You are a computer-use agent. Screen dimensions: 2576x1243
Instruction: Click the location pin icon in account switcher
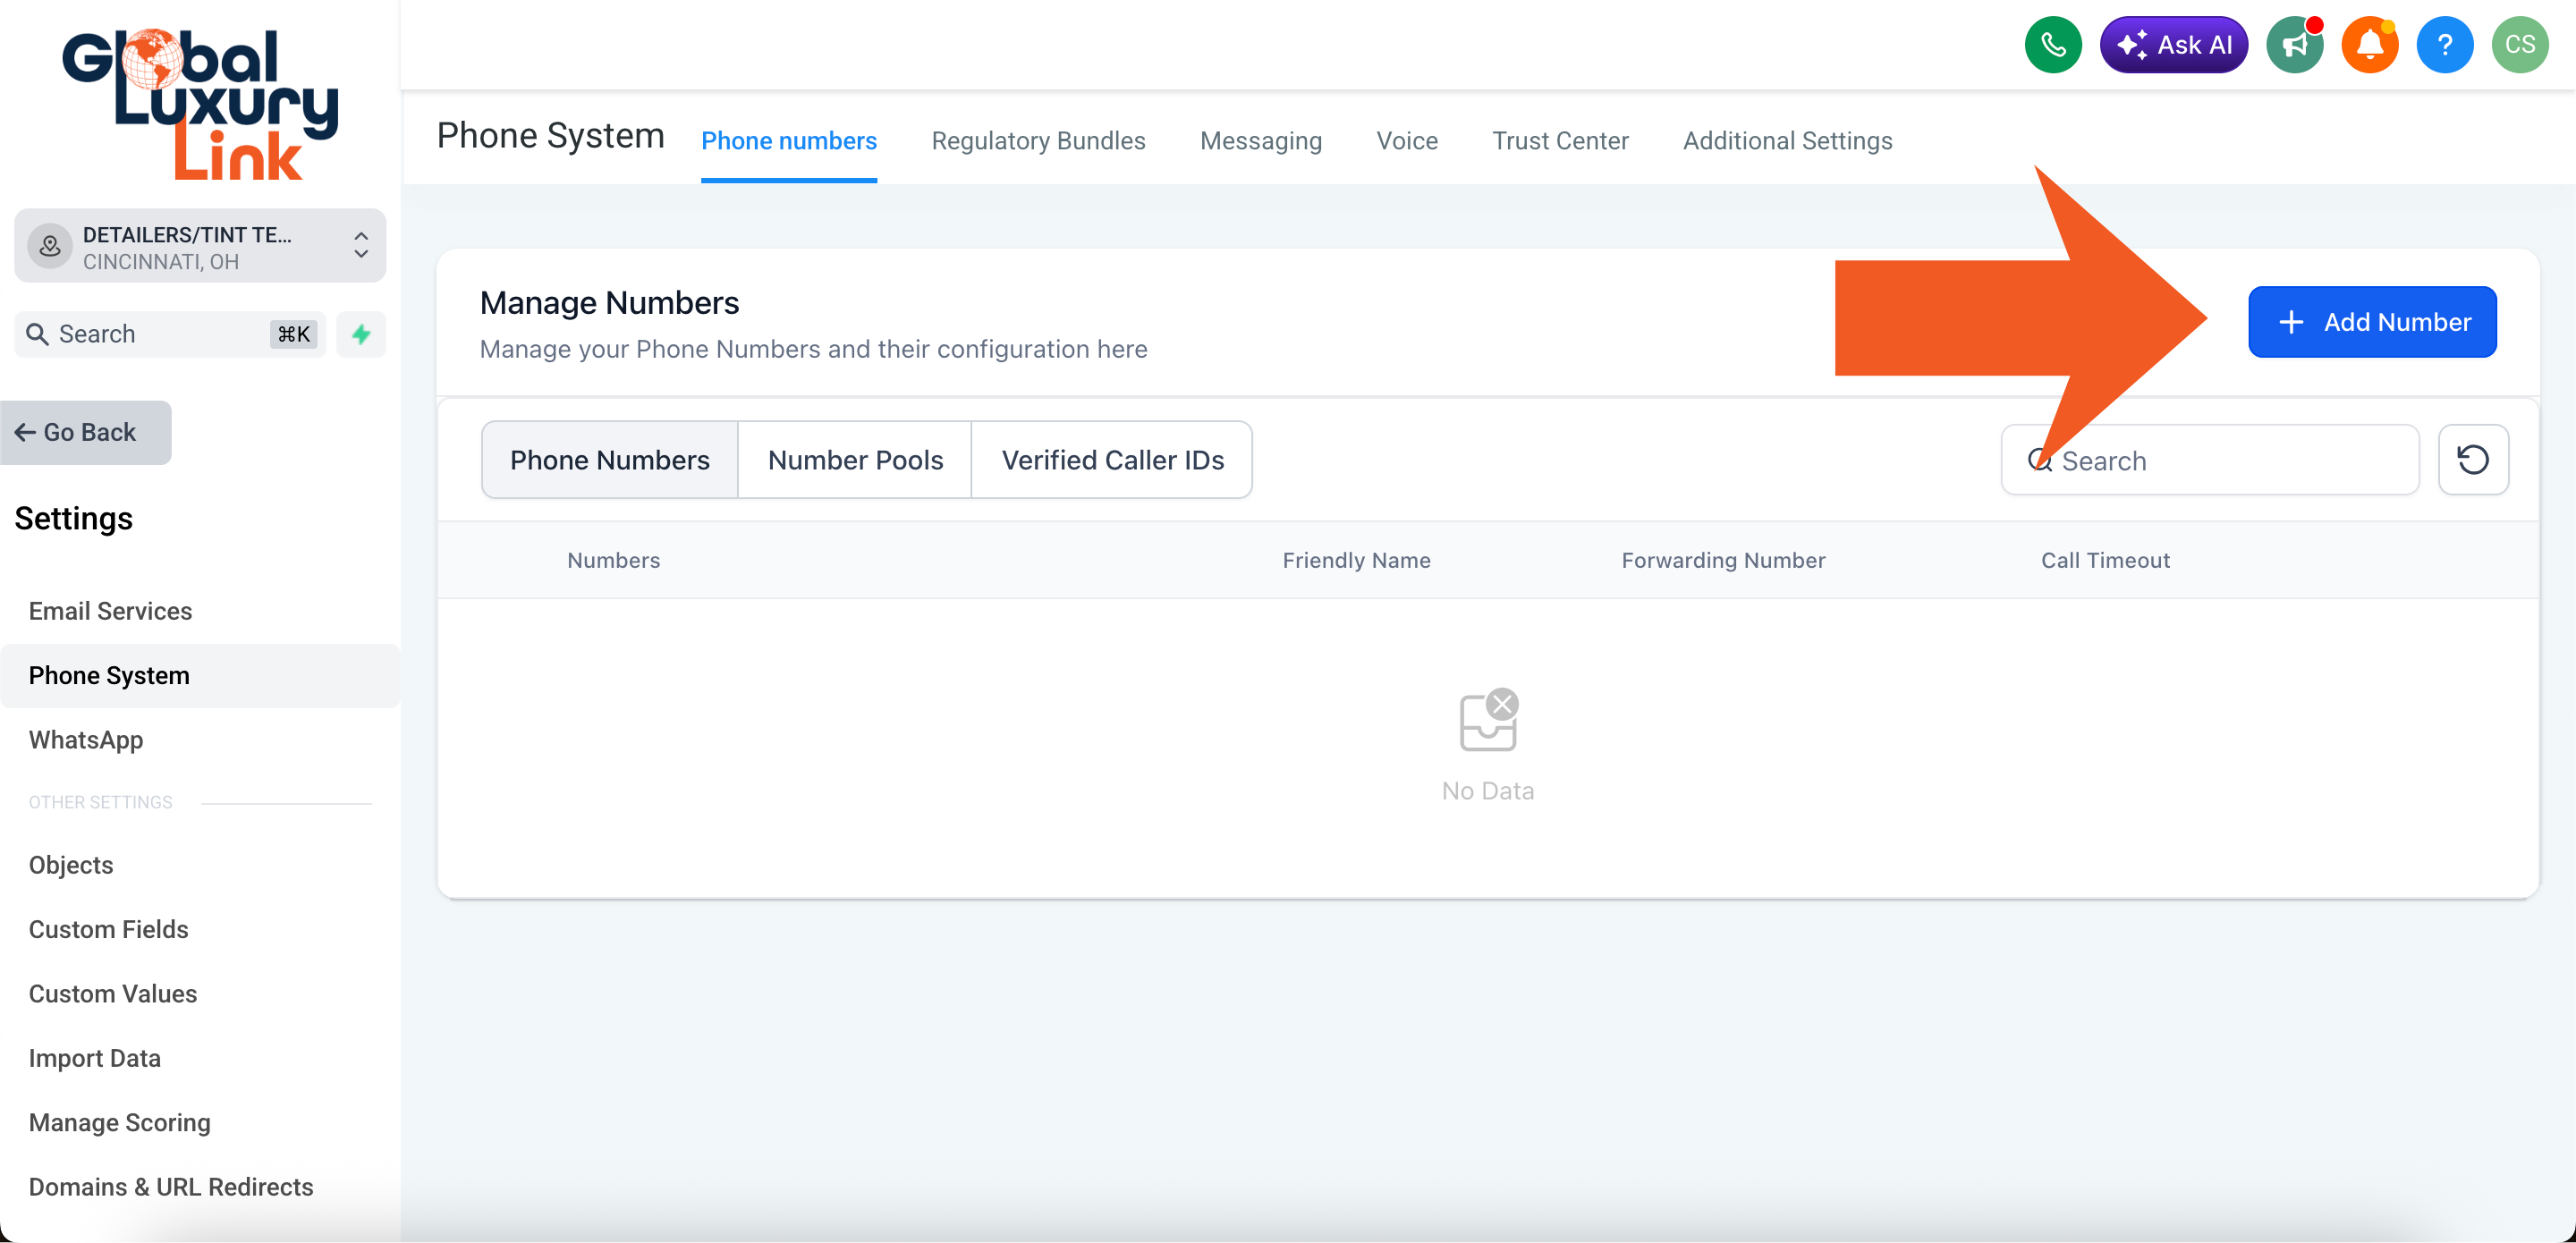[50, 246]
